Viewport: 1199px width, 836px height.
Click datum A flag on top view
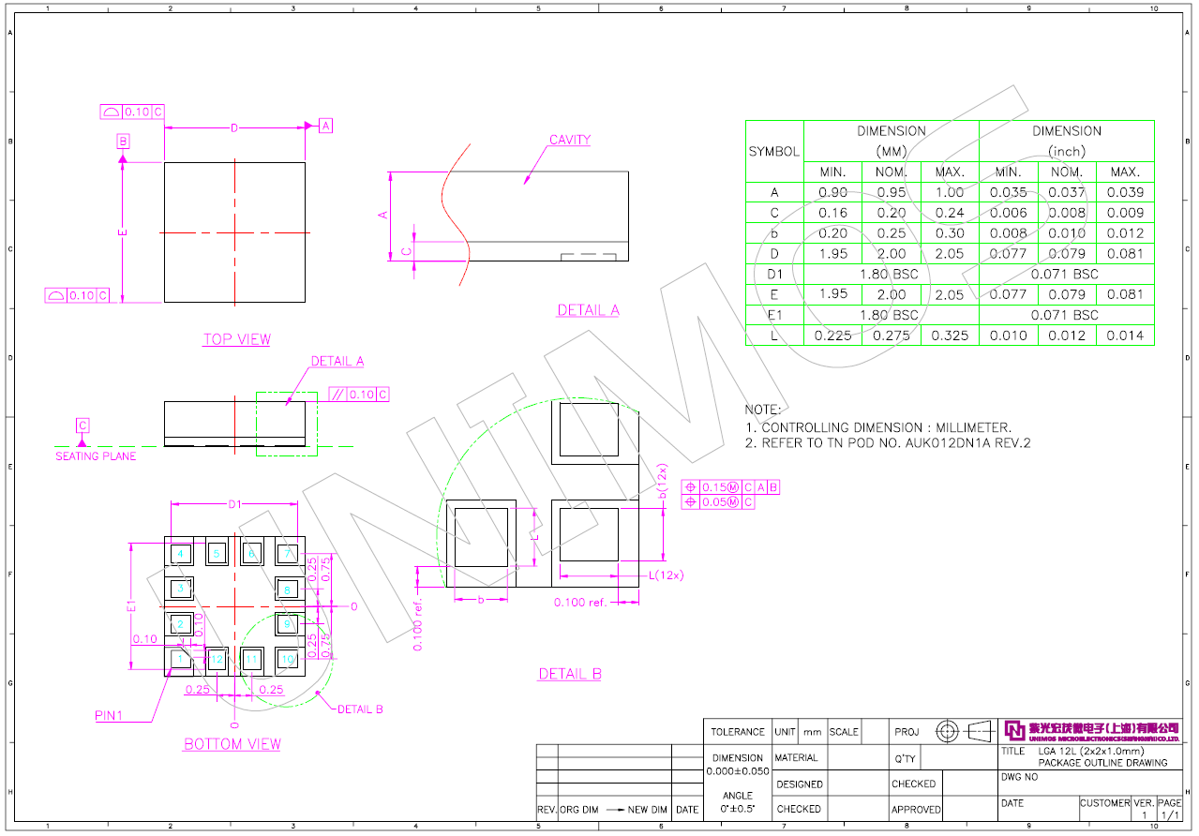[325, 125]
